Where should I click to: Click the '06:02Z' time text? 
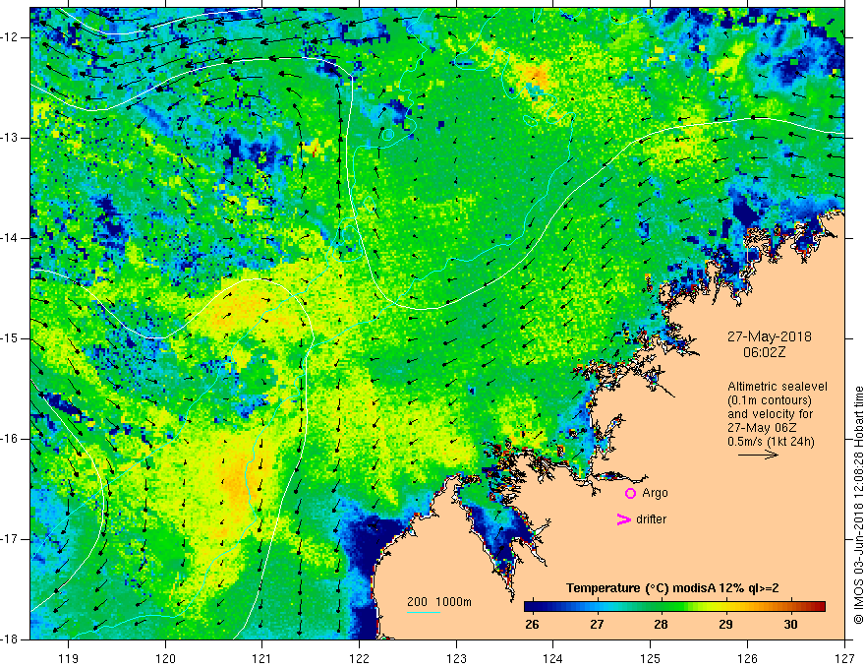765,352
